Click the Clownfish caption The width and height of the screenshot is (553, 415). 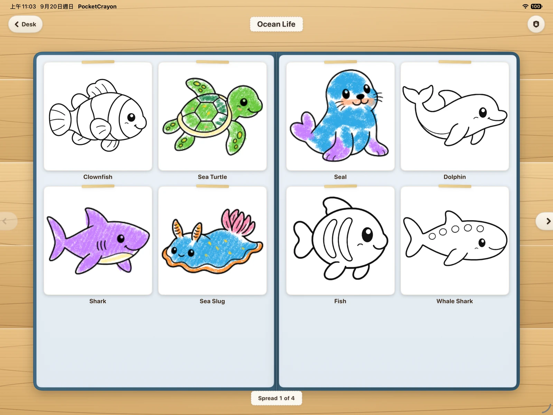98,177
